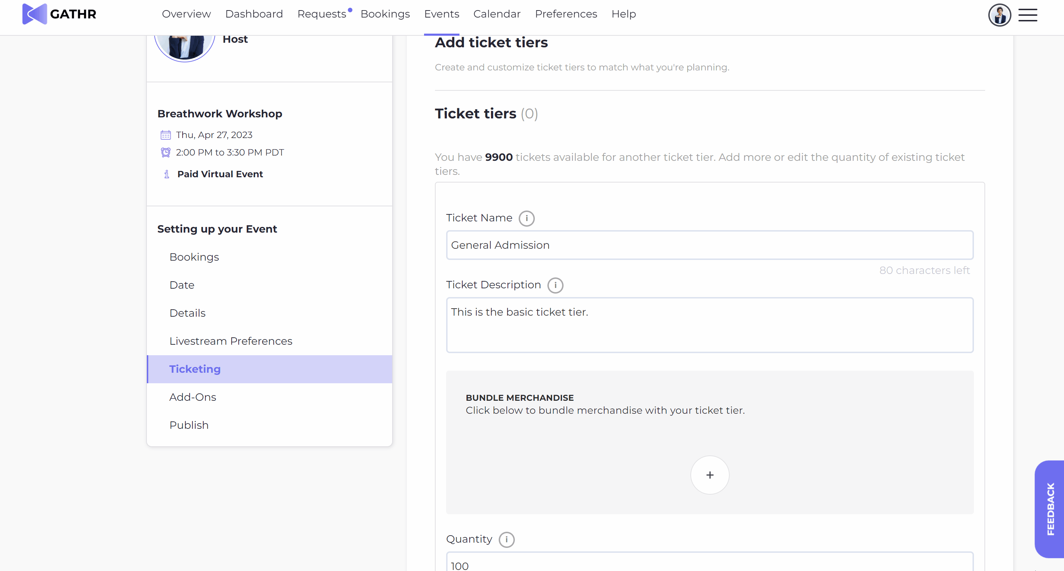
Task: Add bundled merchandise with plus button
Action: click(710, 475)
